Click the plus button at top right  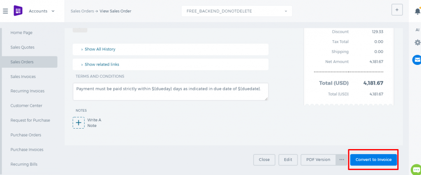click(397, 10)
